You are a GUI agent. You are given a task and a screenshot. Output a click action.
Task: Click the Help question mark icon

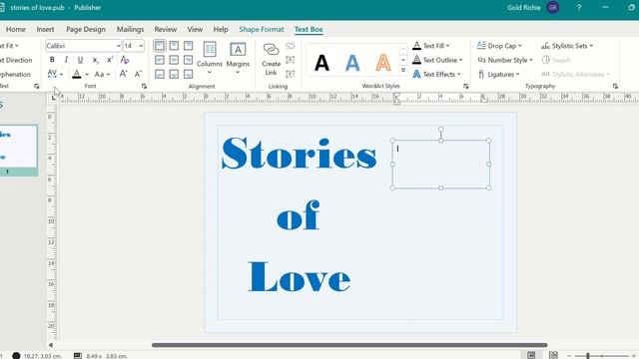pyautogui.click(x=579, y=7)
